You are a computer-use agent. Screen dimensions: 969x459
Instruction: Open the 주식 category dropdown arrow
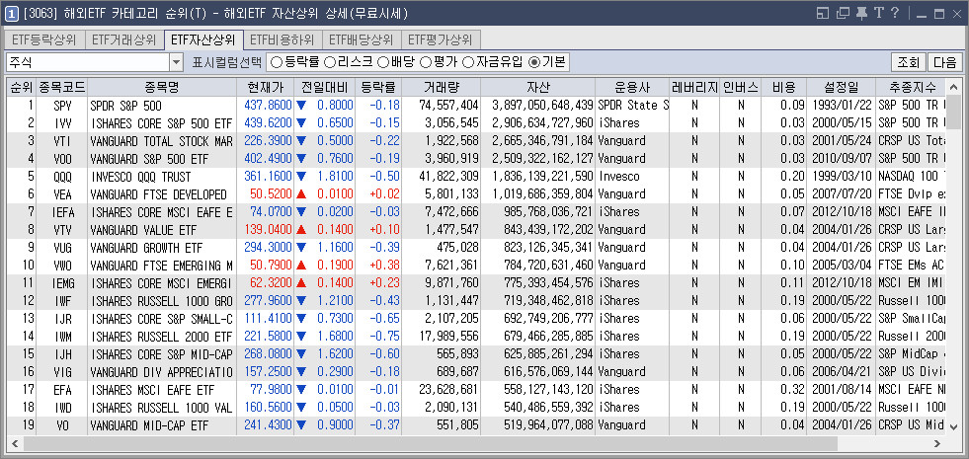[x=176, y=62]
